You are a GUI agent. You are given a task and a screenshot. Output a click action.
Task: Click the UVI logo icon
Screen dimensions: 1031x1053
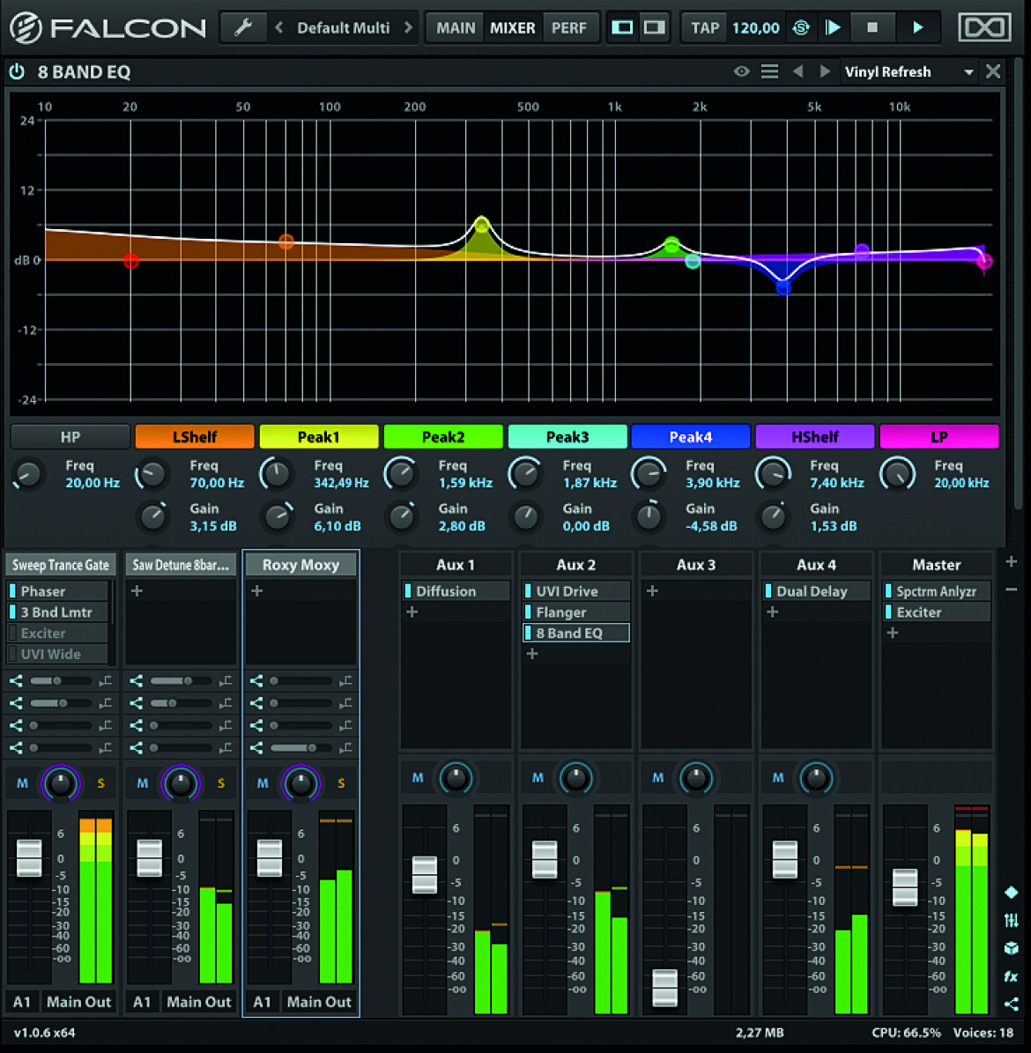click(984, 27)
